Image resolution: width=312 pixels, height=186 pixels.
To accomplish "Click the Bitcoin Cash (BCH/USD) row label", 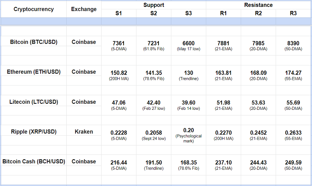I will coord(34,162).
